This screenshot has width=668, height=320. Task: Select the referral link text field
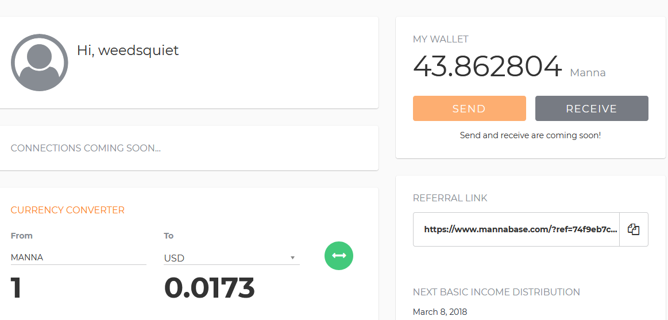tap(516, 229)
